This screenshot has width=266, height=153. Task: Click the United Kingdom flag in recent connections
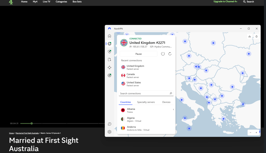[x=123, y=67]
